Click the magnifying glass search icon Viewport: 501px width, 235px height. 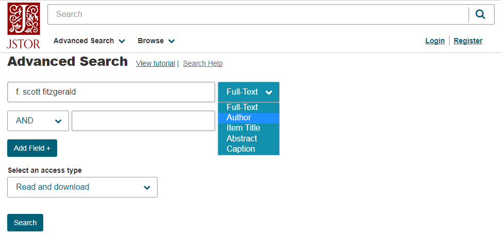(480, 14)
